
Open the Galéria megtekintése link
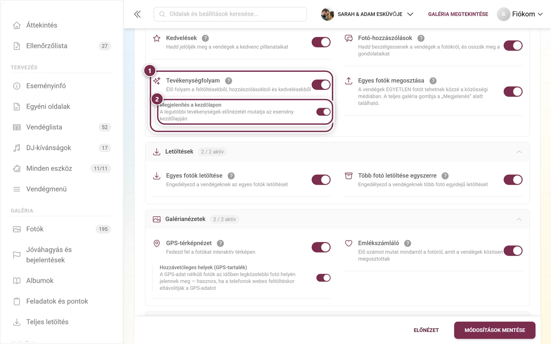tap(458, 14)
